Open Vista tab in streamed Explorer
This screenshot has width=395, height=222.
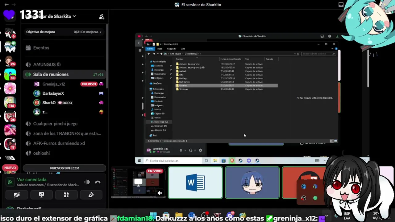tap(183, 49)
